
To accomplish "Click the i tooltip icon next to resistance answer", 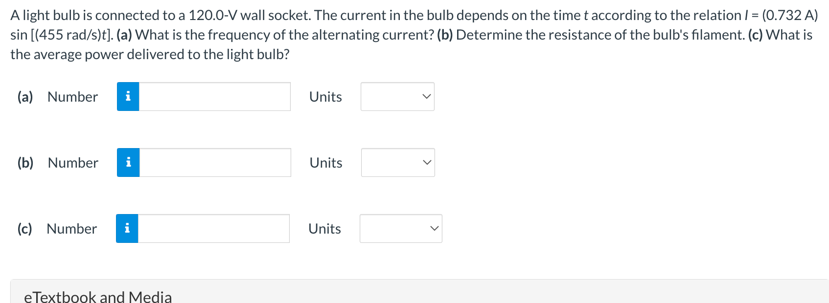I will (128, 162).
